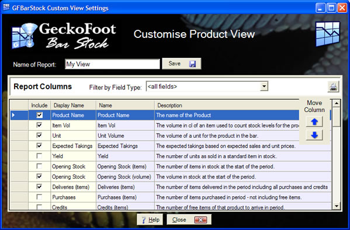Uncheck Include for the Product Name row
The height and width of the screenshot is (230, 350).
pyautogui.click(x=39, y=115)
